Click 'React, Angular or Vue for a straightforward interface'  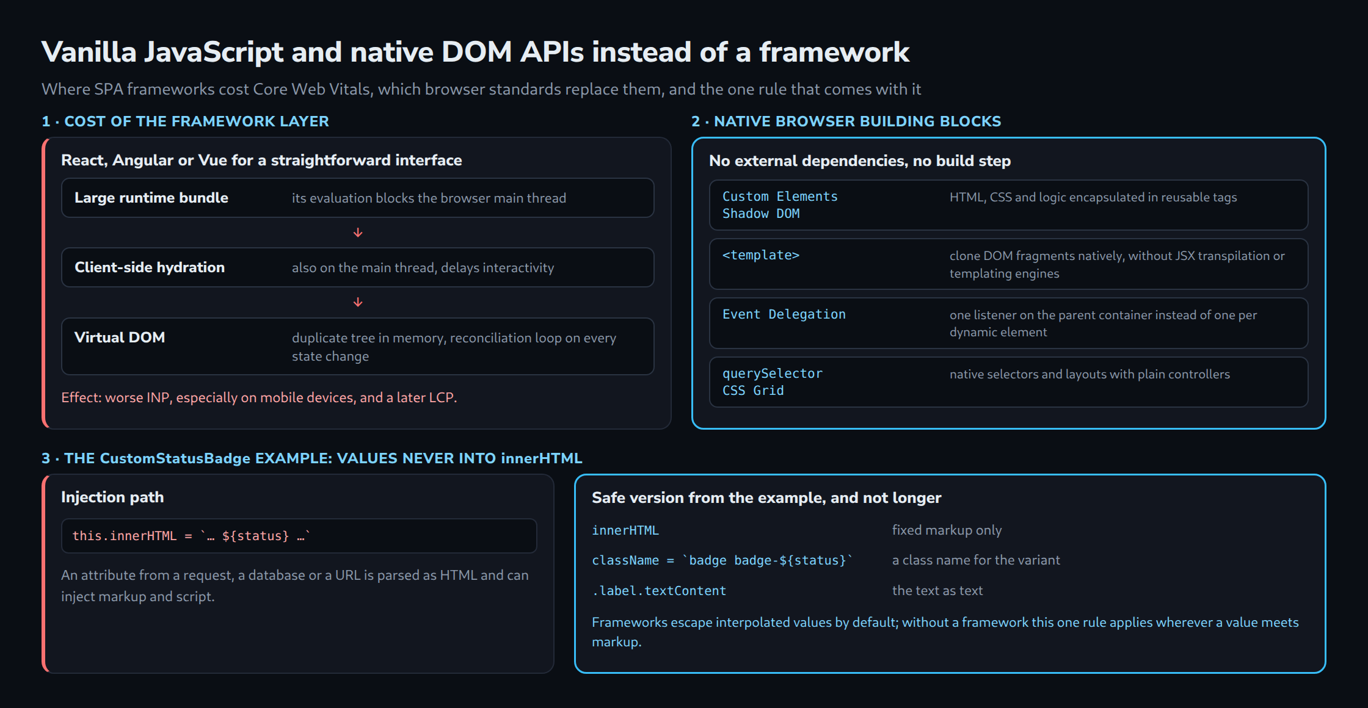(261, 160)
